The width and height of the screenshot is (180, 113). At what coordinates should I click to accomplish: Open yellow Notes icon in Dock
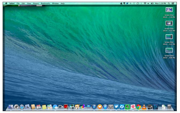point(44,107)
